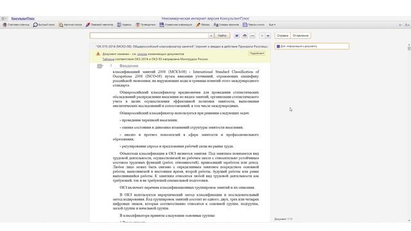Open Обзоры reviews section

[x=203, y=24]
